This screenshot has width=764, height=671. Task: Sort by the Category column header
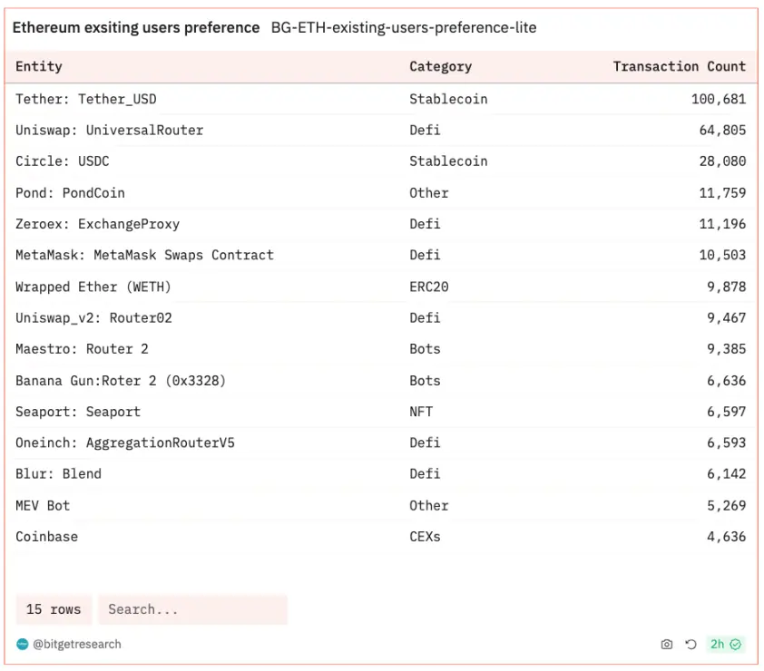click(440, 66)
